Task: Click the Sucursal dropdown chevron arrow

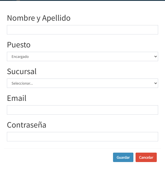Action: pyautogui.click(x=156, y=83)
